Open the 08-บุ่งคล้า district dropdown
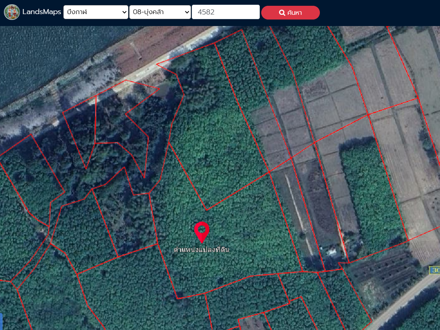The width and height of the screenshot is (440, 330). click(x=156, y=12)
